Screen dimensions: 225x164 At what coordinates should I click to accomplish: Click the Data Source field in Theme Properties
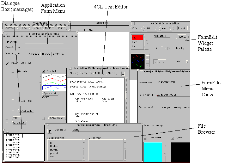pyautogui.click(x=48, y=48)
